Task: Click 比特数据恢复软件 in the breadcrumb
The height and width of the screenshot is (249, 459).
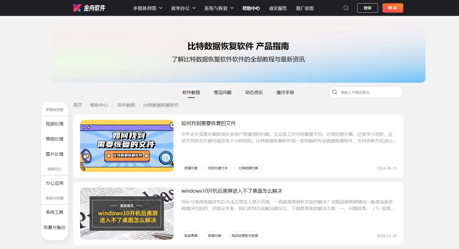Action: 161,105
